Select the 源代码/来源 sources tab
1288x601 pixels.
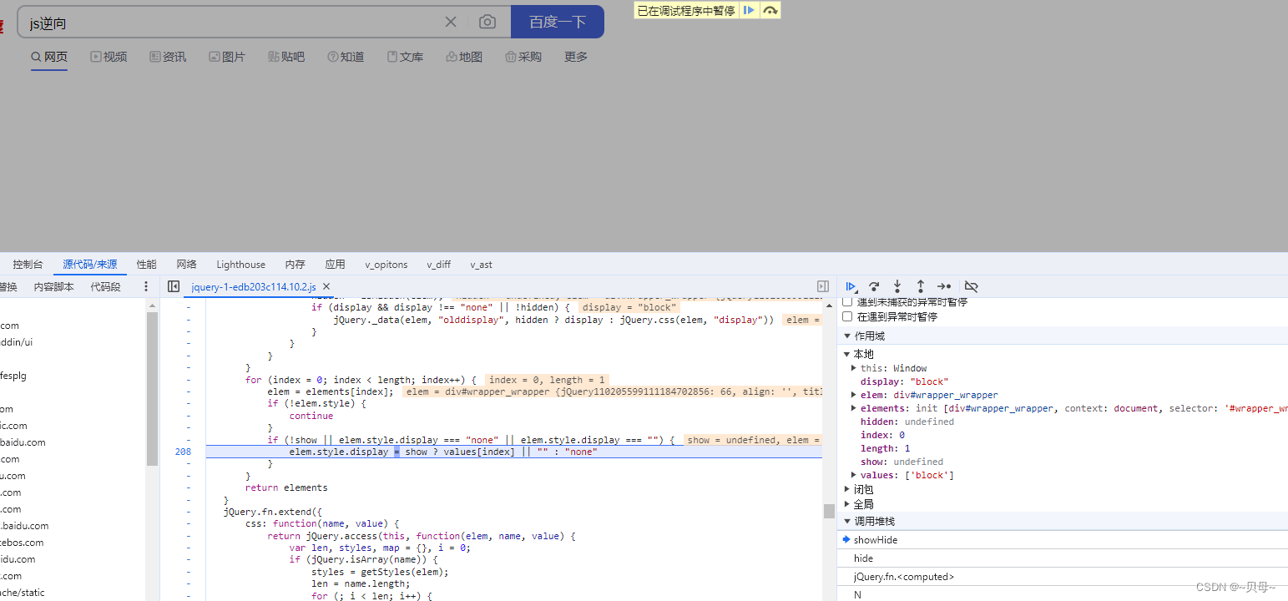[90, 264]
